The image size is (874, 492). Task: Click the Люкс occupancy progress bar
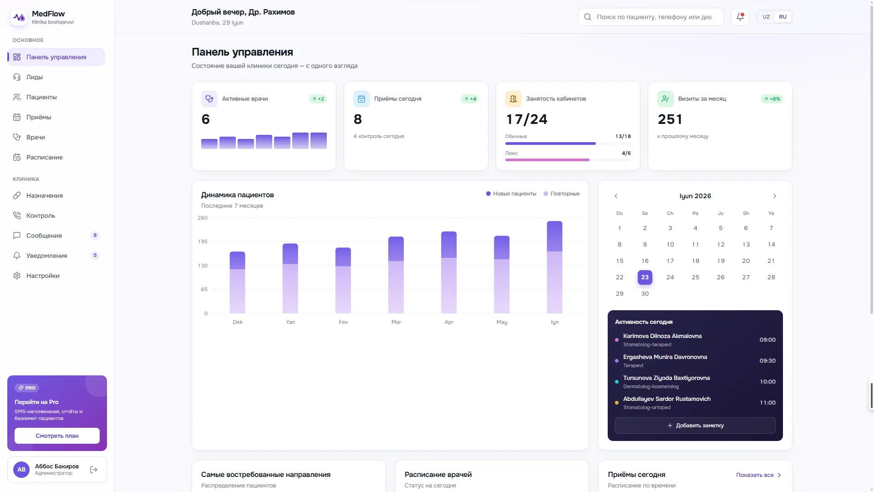[x=568, y=160]
